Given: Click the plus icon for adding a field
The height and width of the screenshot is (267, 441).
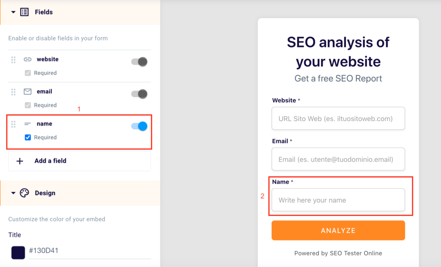Looking at the screenshot, I should click(x=20, y=161).
